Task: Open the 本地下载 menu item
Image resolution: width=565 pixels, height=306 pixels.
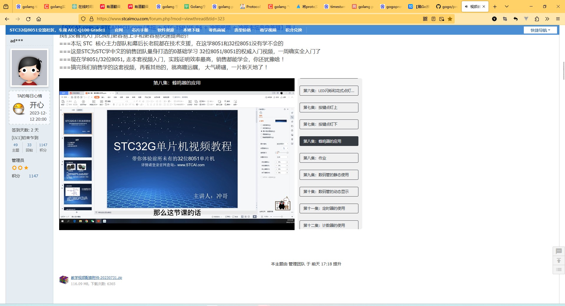Action: [191, 30]
